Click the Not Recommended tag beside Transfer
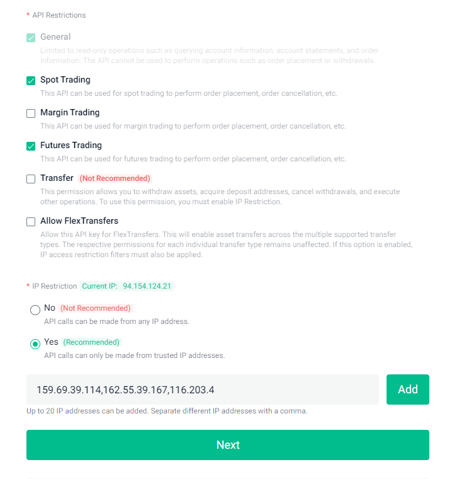The image size is (452, 479). [115, 178]
